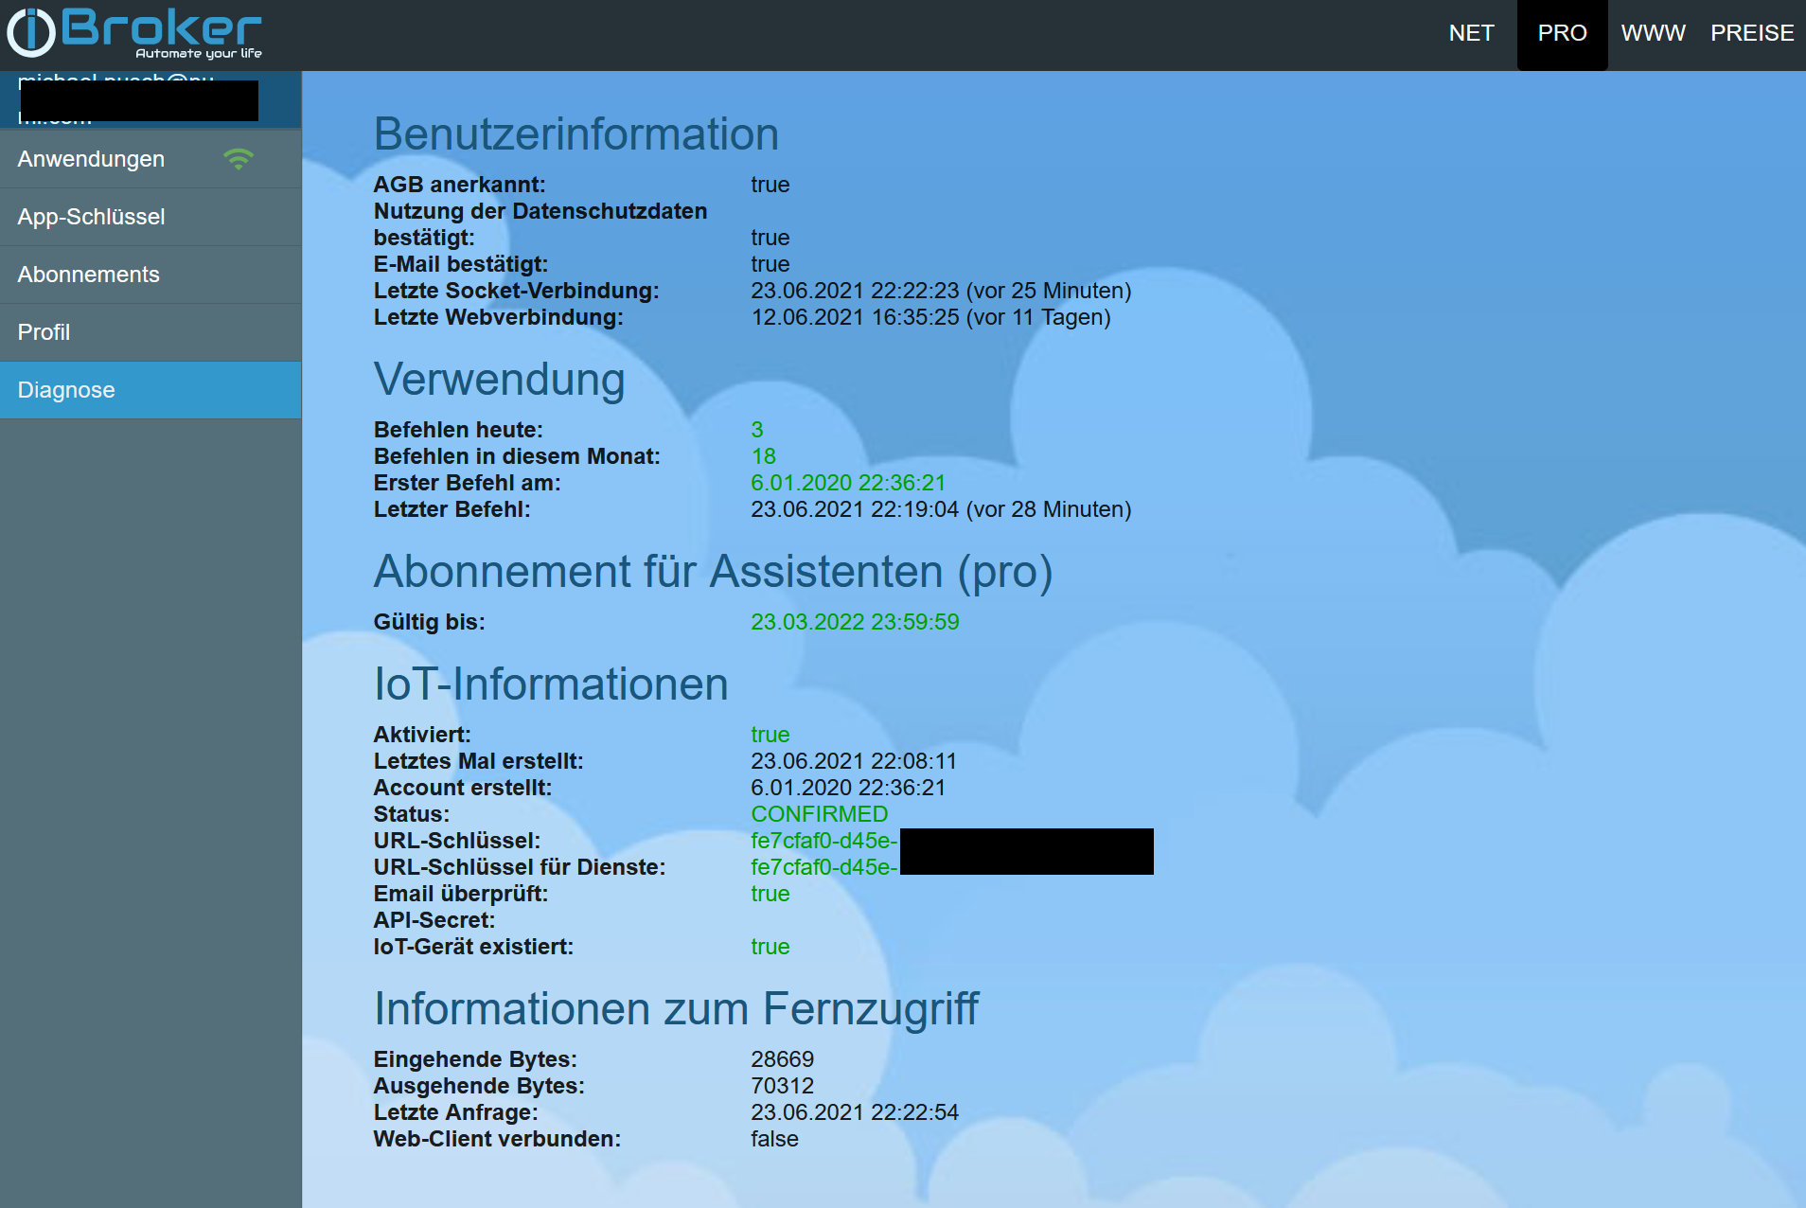This screenshot has width=1806, height=1208.
Task: Click the AGB anerkannt label
Action: tap(459, 185)
